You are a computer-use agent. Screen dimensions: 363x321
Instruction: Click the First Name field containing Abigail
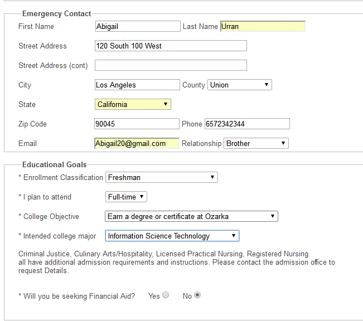[138, 26]
